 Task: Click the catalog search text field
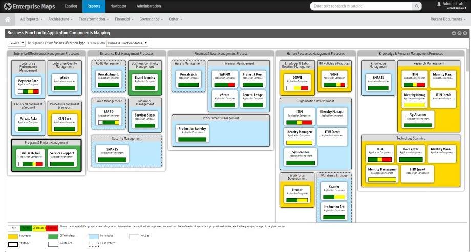point(361,6)
